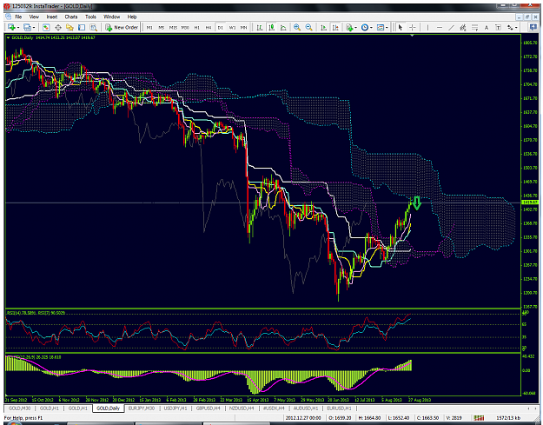Open the Periods clock icon
The image size is (543, 425).
click(365, 27)
